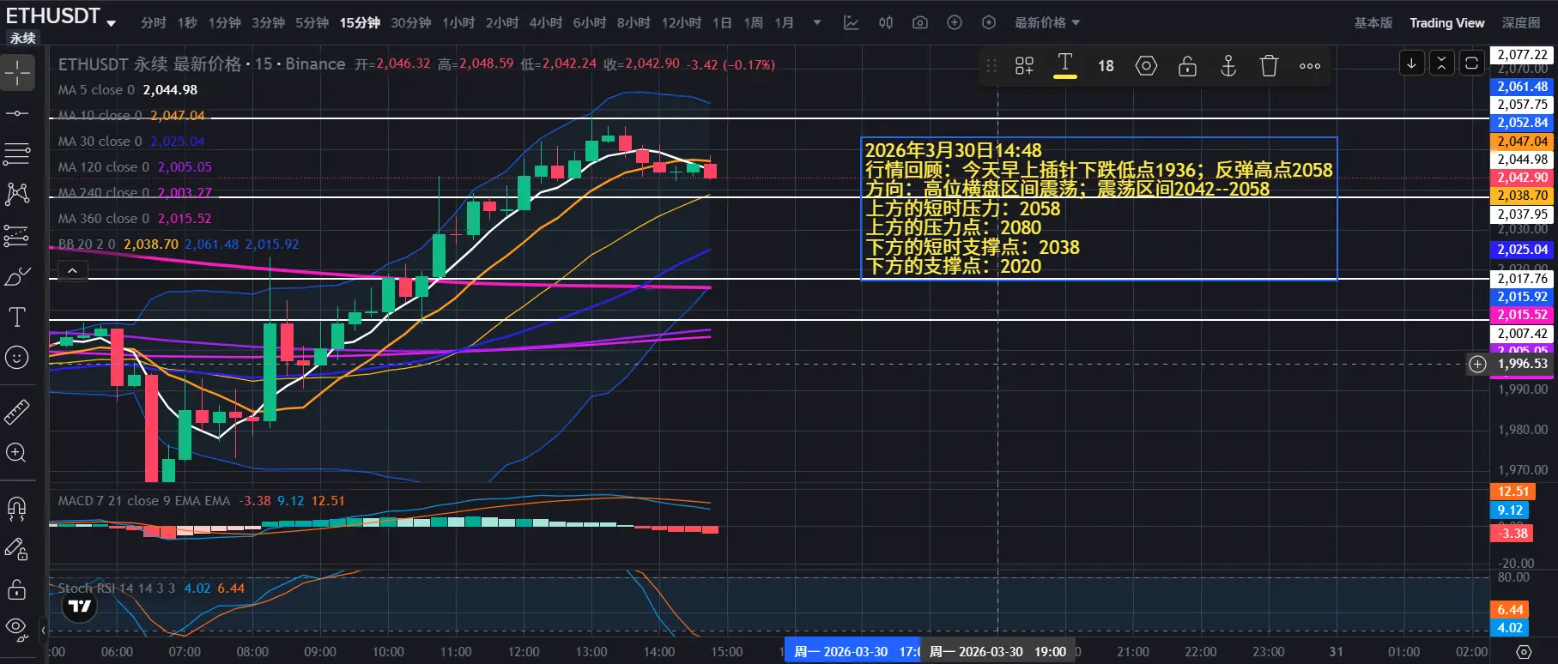Select the 4小时 timeframe
The height and width of the screenshot is (664, 1558).
coord(546,22)
